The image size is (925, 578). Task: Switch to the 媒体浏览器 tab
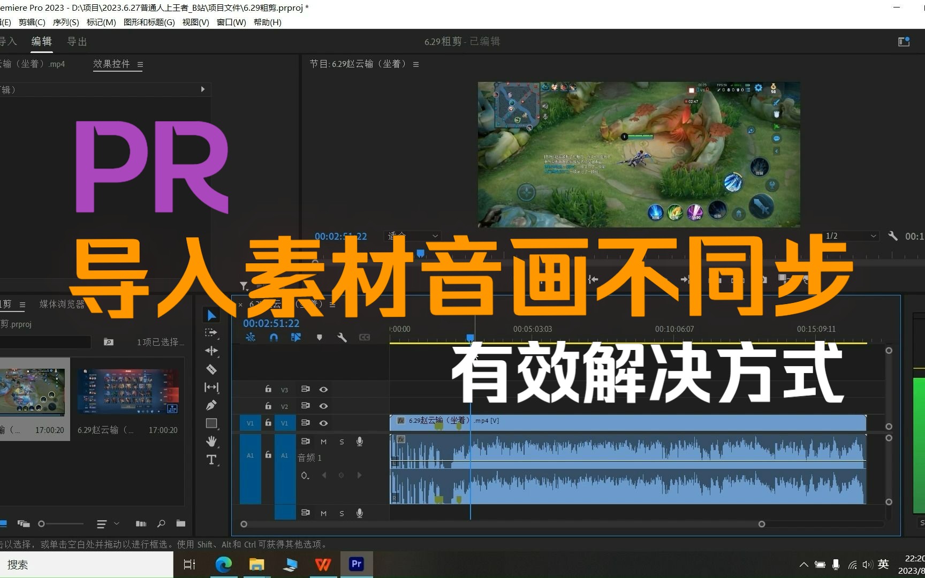(x=62, y=304)
